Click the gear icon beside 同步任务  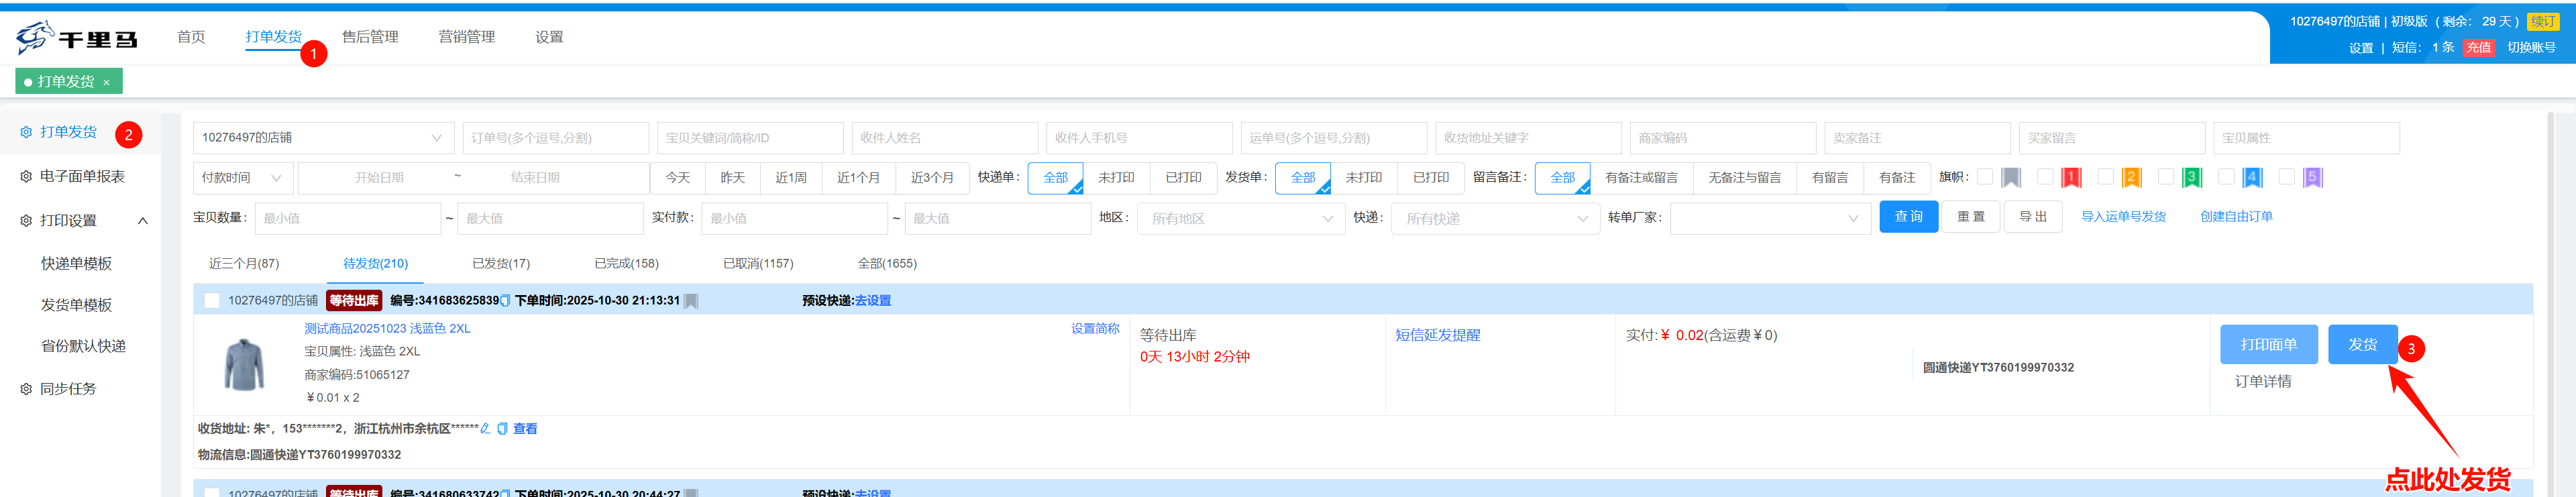26,389
